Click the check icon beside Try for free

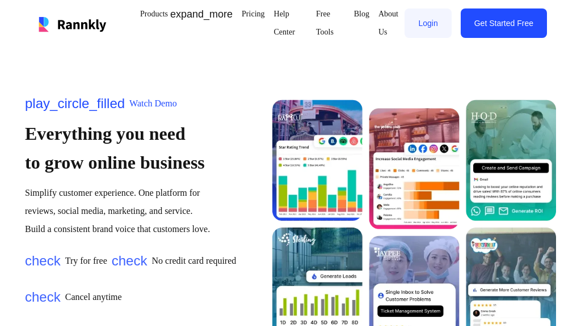tap(43, 261)
